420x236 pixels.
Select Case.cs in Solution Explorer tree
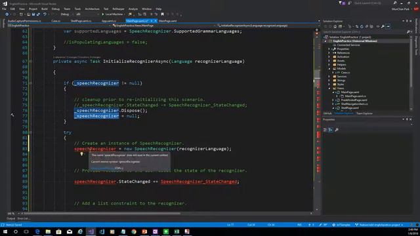[x=345, y=73]
